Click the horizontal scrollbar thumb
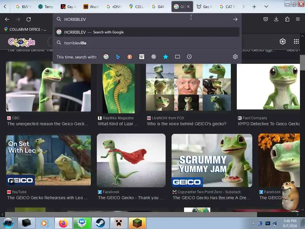Viewport: 305px width, 229px height. pyautogui.click(x=131, y=214)
